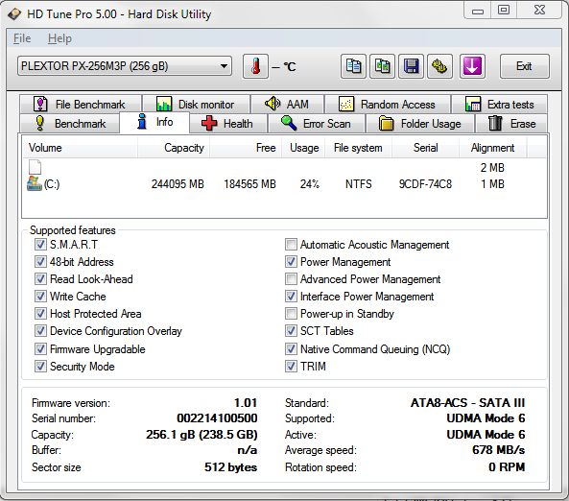Screen dimensions: 569x501
Task: Click the purple download arrow icon
Action: click(x=472, y=66)
